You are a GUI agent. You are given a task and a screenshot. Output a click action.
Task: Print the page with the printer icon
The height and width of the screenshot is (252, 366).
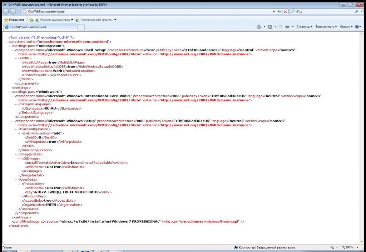click(x=287, y=27)
